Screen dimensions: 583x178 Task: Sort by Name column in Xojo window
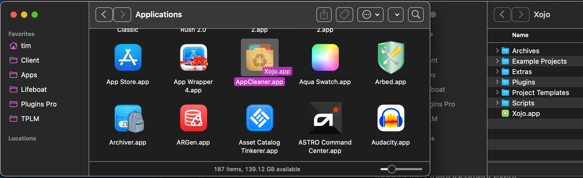(520, 35)
